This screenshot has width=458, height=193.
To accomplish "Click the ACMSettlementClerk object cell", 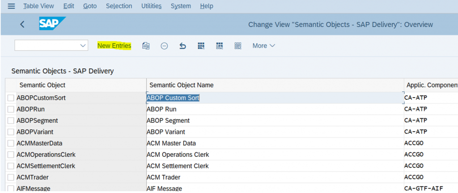I will tap(81, 166).
